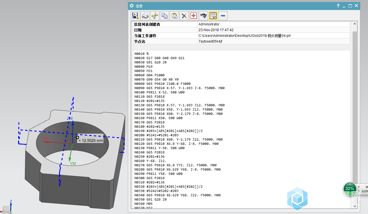Click line N0100 P9811 X-52. E00 W00
The image size is (368, 214).
(x=159, y=92)
